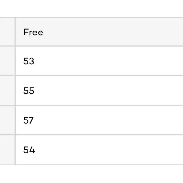Select the cell containing 54
This screenshot has height=183, width=183.
pos(99,150)
